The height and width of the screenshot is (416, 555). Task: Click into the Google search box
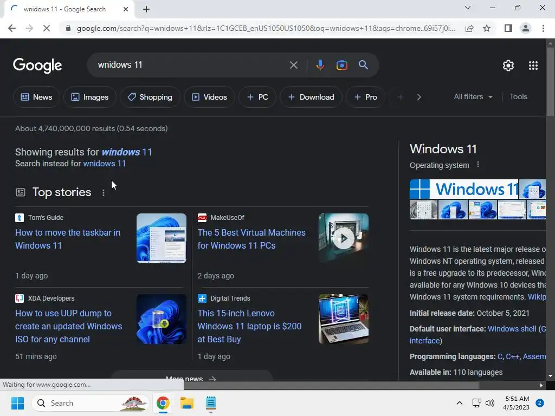click(191, 65)
